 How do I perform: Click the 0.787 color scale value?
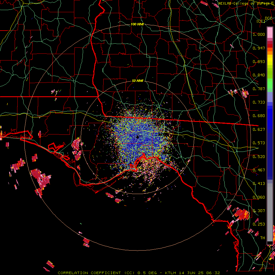259,89
